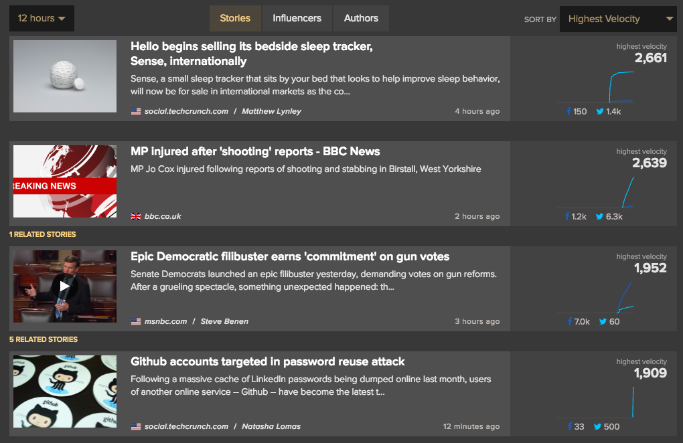Switch to the Influencers tab
Viewport: 683px width, 443px height.
297,19
